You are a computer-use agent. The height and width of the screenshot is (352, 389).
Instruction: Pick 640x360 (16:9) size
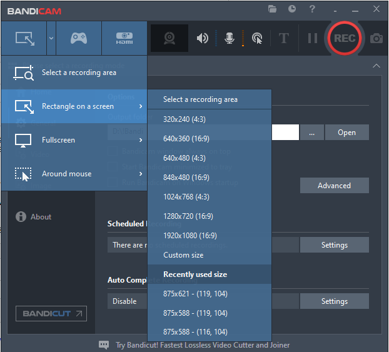point(210,138)
